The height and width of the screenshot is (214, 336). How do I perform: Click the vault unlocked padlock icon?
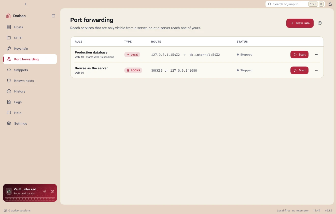(x=9, y=191)
